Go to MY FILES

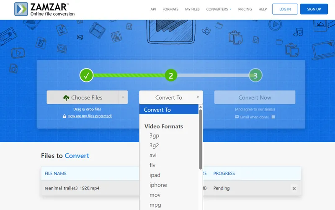coord(192,9)
